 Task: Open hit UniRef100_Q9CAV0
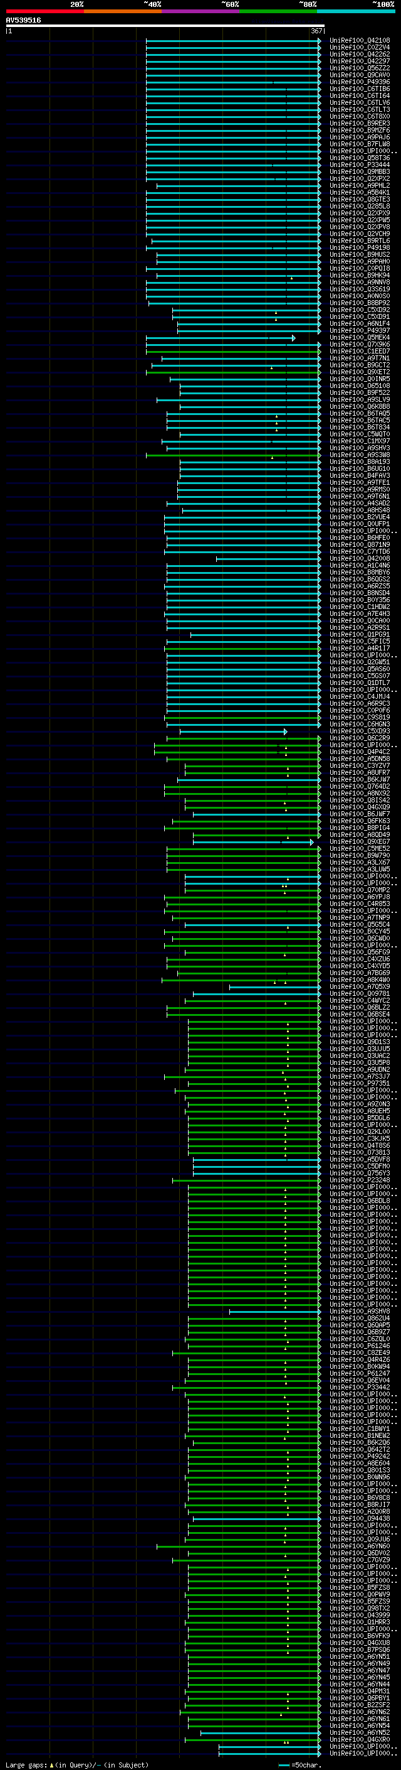tap(360, 75)
